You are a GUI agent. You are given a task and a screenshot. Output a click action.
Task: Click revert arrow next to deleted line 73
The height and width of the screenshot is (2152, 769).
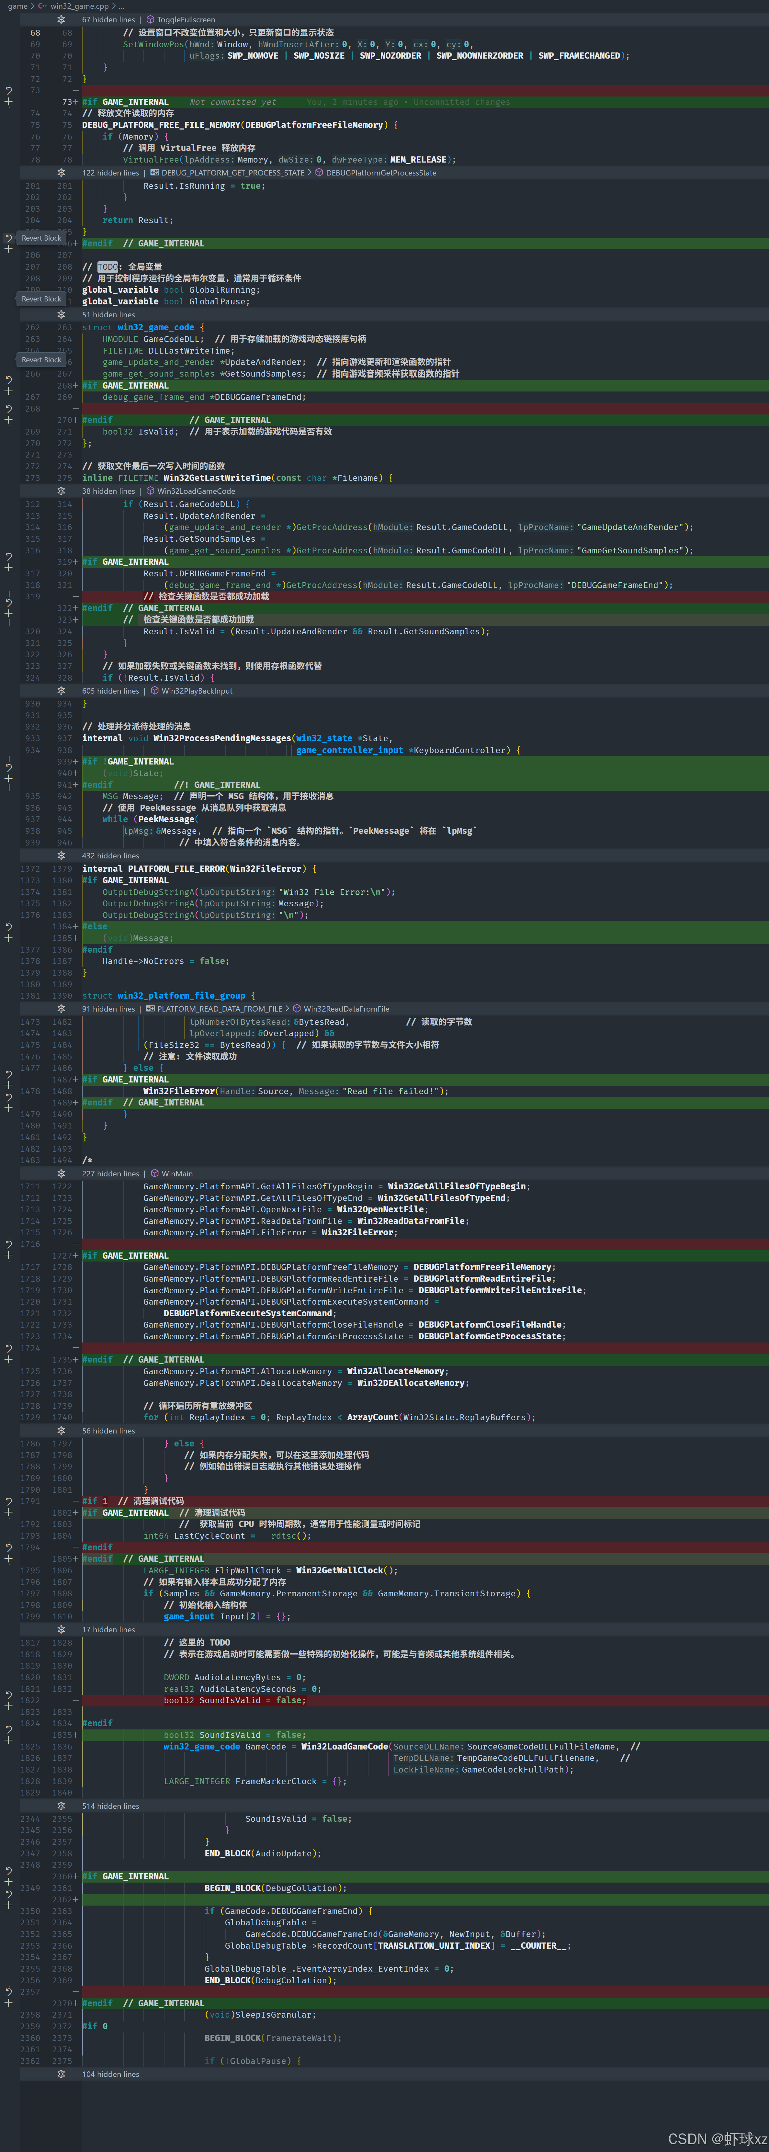pyautogui.click(x=8, y=90)
